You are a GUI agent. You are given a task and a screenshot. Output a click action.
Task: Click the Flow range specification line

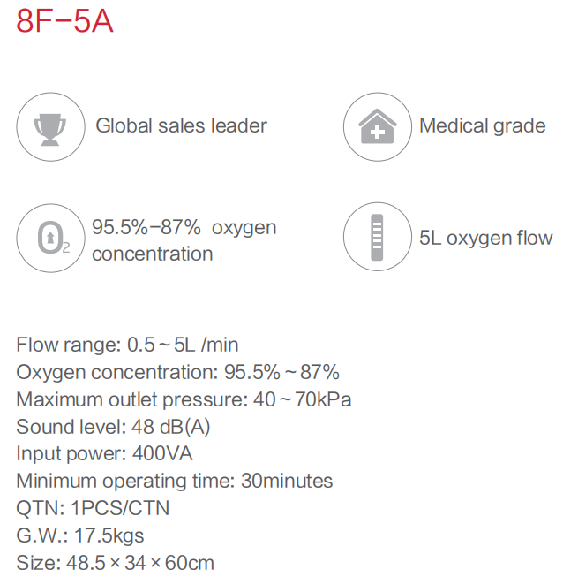pyautogui.click(x=127, y=345)
